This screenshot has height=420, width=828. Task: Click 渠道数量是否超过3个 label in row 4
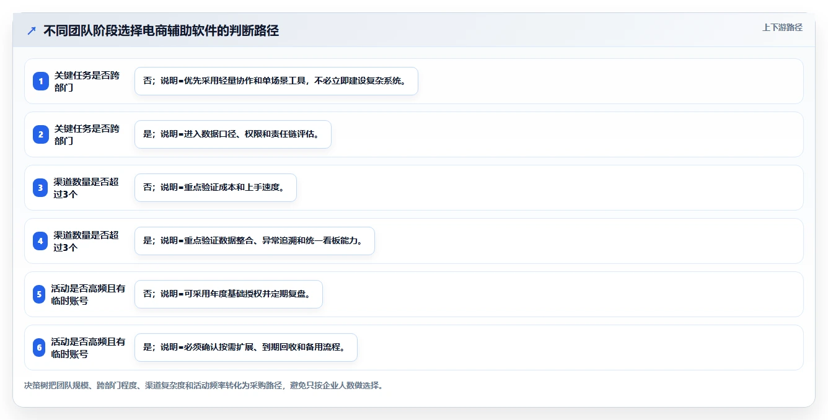coord(86,241)
